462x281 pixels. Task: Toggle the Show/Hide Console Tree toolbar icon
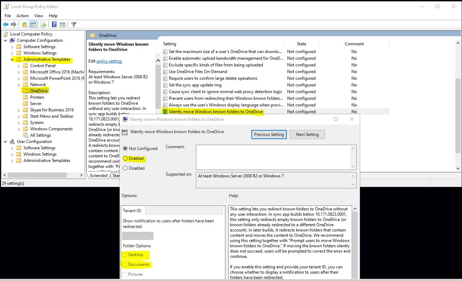click(x=33, y=24)
